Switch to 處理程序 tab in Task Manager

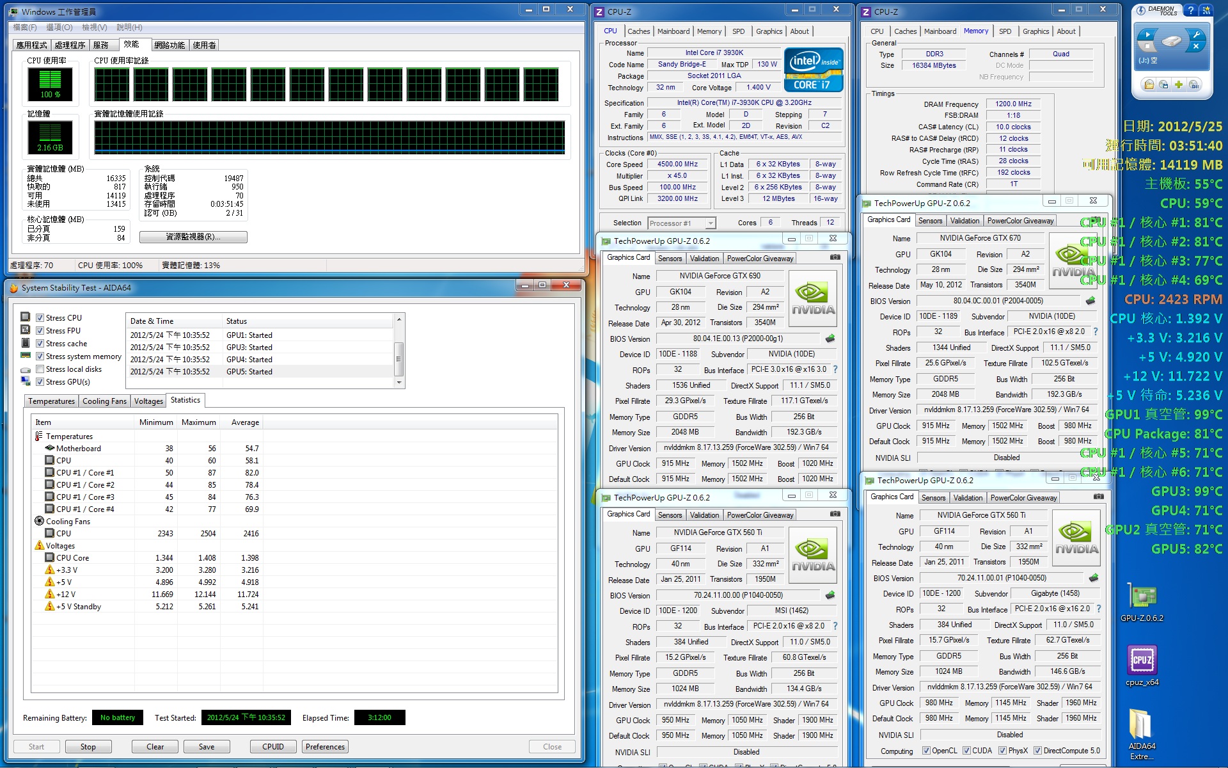pos(70,45)
